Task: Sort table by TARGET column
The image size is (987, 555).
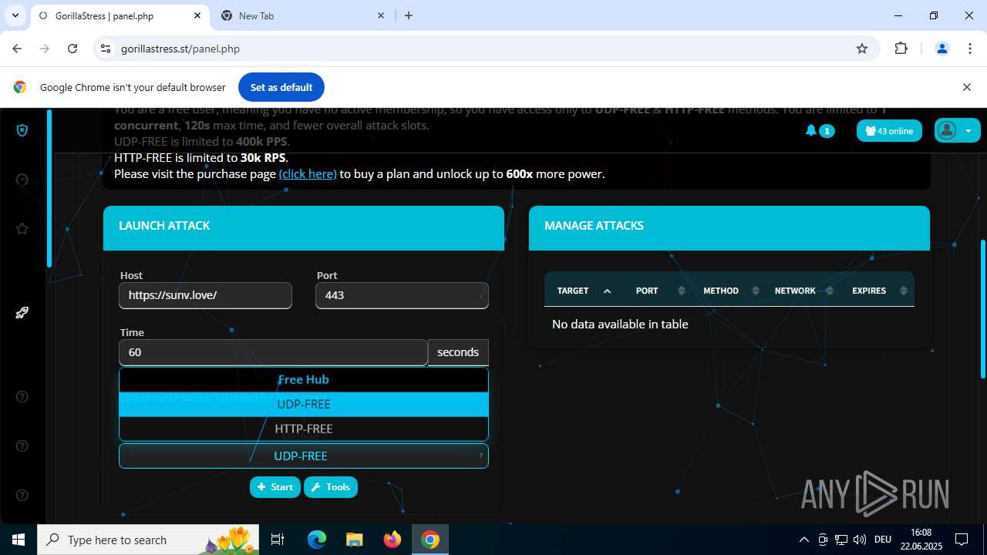Action: click(584, 291)
